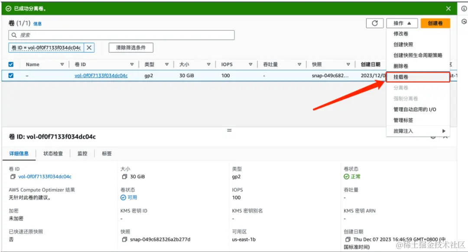Click the refresh volumes list icon

(375, 23)
